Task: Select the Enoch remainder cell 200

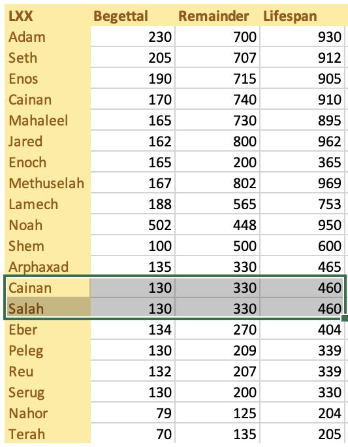Action: click(x=217, y=162)
